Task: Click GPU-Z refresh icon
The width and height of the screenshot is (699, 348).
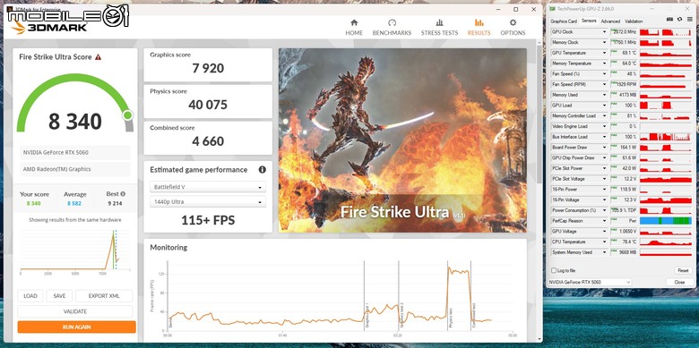Action: pos(679,20)
